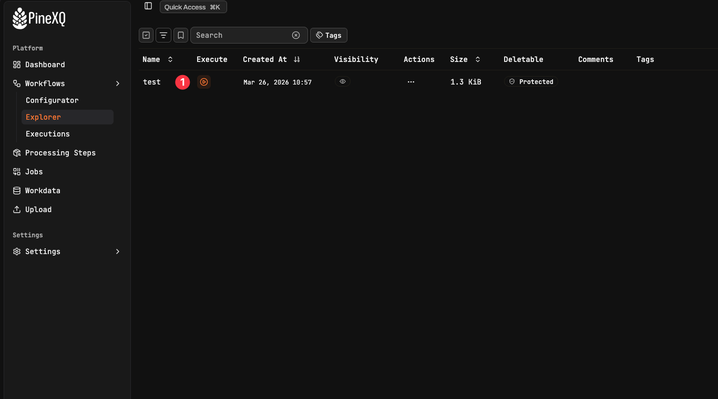Image resolution: width=718 pixels, height=399 pixels.
Task: Click the Workdata database icon
Action: pyautogui.click(x=16, y=191)
